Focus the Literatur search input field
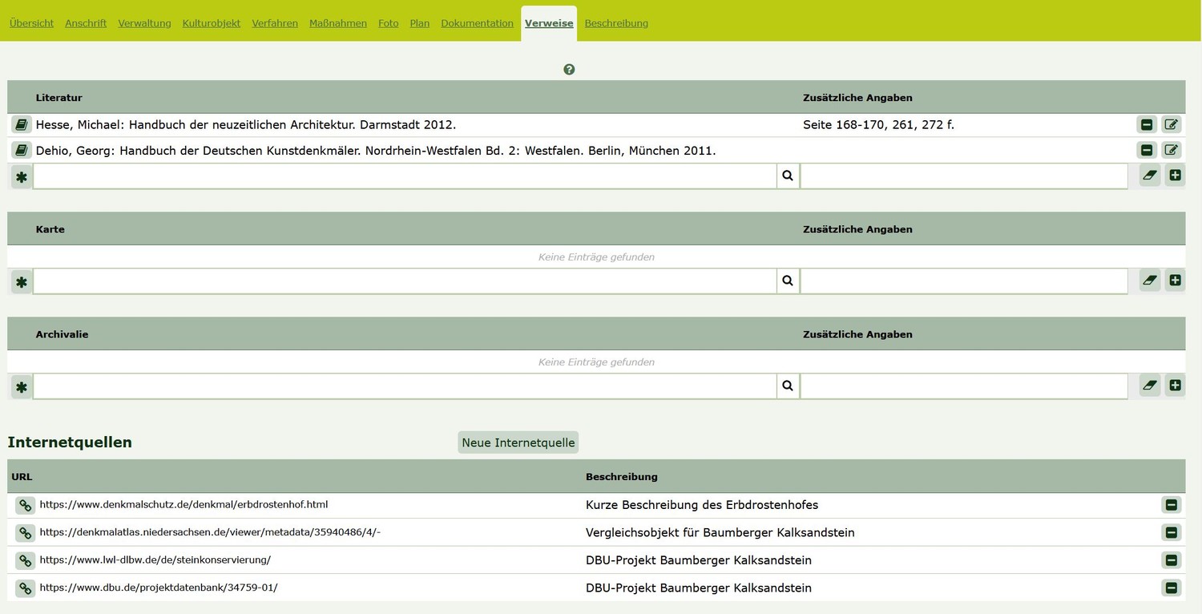Viewport: 1202px width, 614px height. pyautogui.click(x=405, y=176)
